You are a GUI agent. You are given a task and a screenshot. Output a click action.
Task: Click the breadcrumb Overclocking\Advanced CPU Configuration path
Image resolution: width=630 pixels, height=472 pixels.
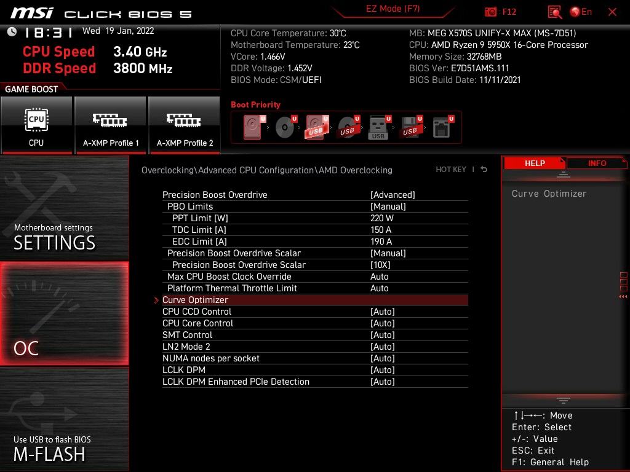pyautogui.click(x=267, y=170)
